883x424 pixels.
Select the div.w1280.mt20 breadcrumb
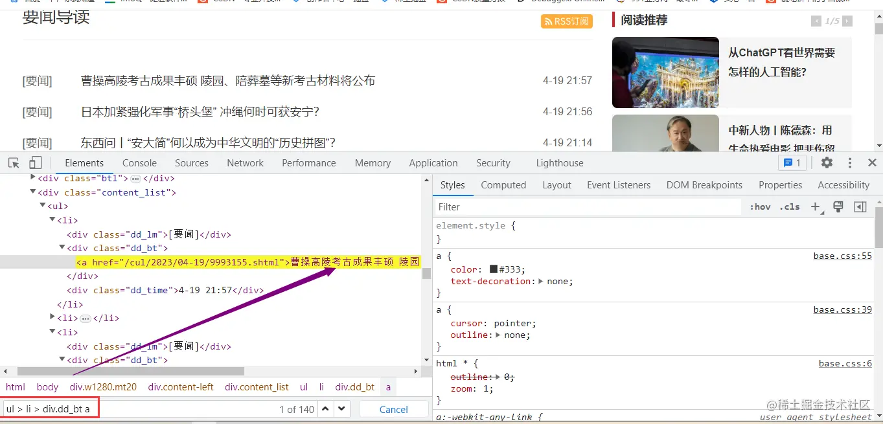(103, 387)
